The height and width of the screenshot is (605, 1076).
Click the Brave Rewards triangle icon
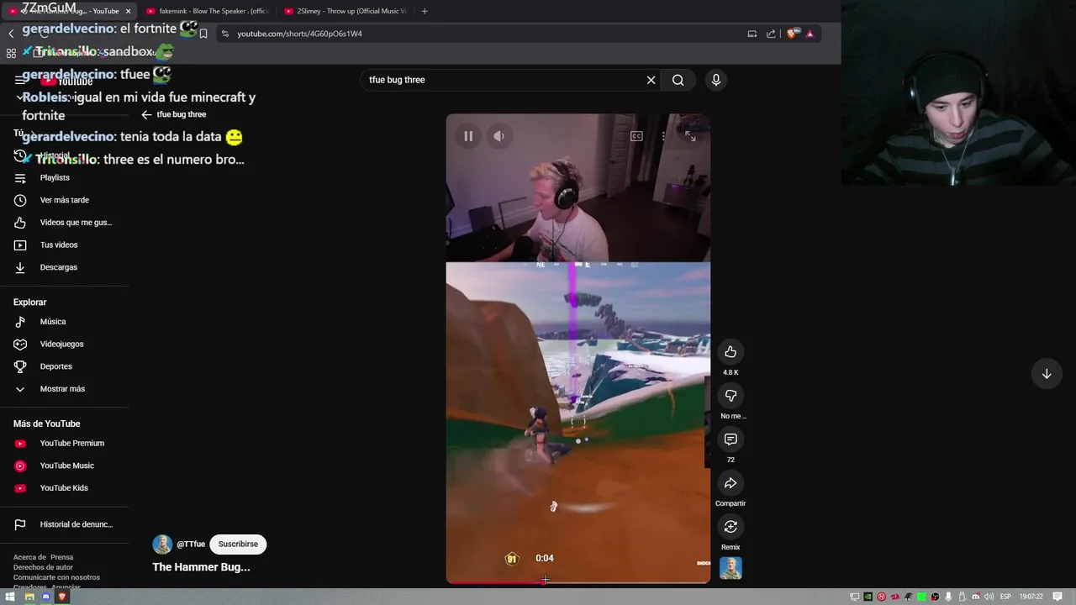point(810,34)
